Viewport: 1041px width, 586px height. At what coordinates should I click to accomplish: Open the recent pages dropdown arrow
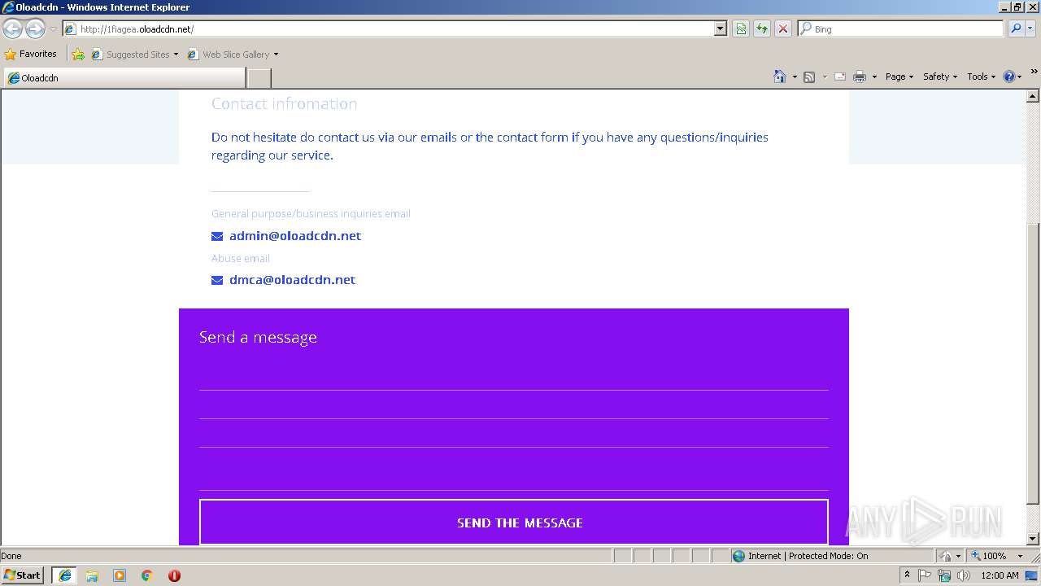53,29
